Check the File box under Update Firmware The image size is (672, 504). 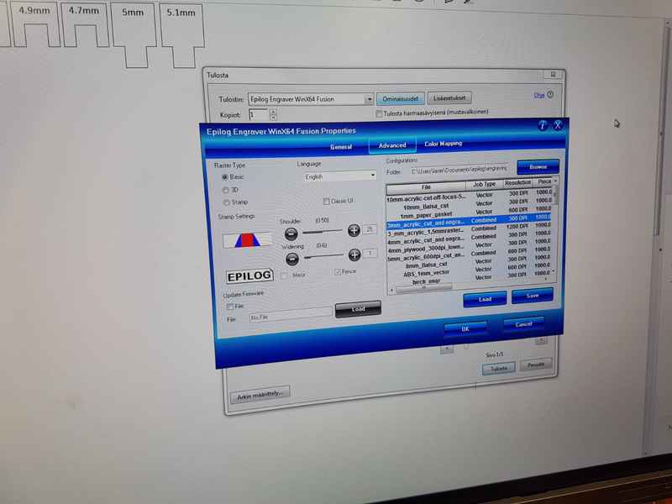click(x=230, y=307)
